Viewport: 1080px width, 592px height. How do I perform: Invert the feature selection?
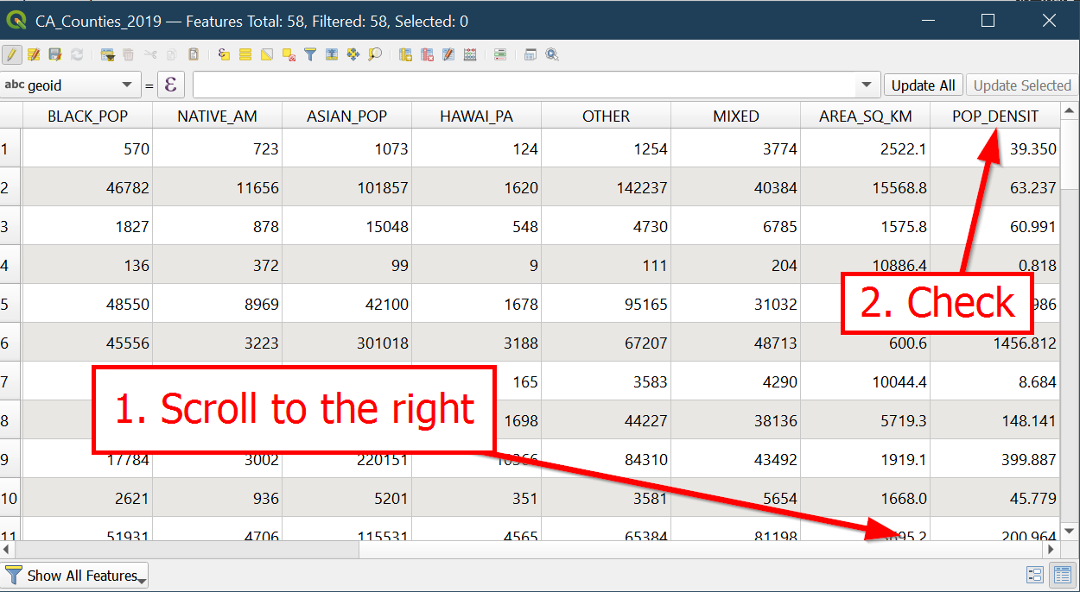tap(267, 54)
